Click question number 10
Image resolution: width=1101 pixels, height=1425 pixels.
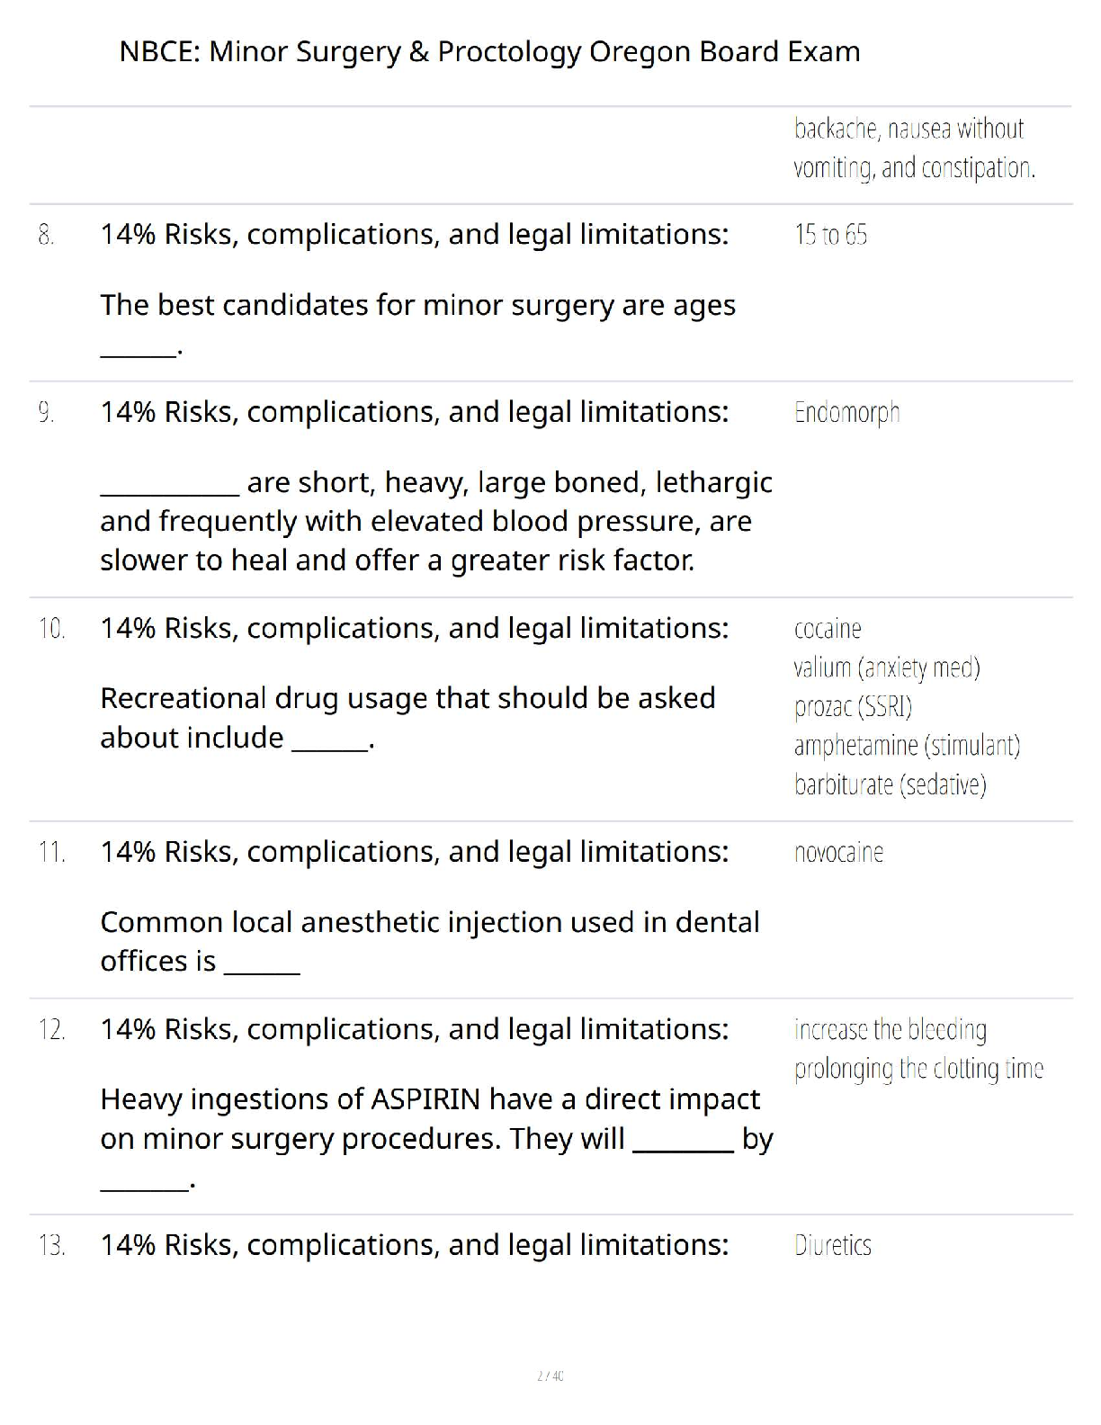(x=51, y=629)
